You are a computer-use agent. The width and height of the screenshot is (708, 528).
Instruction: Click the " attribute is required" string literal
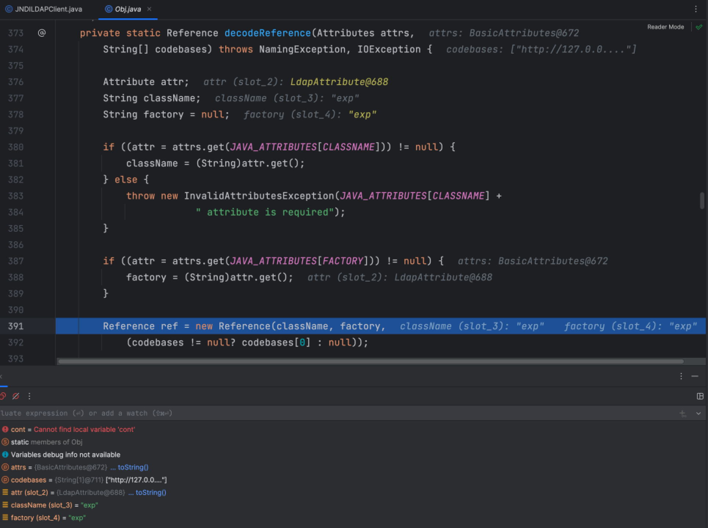265,212
